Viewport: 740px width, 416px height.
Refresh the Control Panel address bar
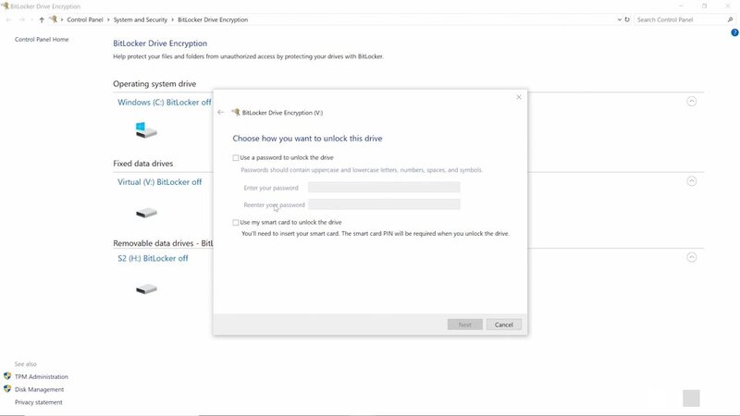tap(628, 19)
